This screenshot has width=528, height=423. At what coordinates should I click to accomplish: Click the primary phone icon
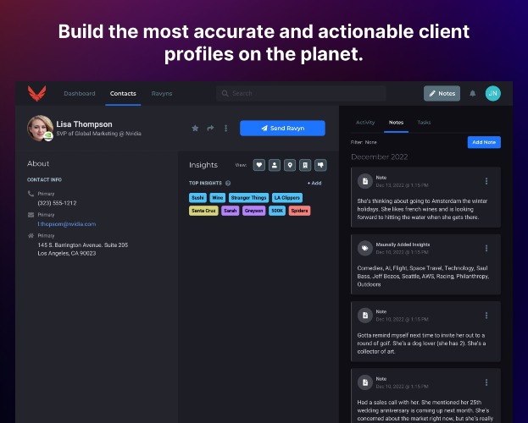pos(31,194)
